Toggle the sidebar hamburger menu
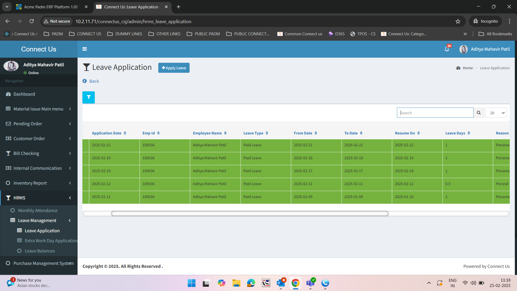 coord(85,49)
